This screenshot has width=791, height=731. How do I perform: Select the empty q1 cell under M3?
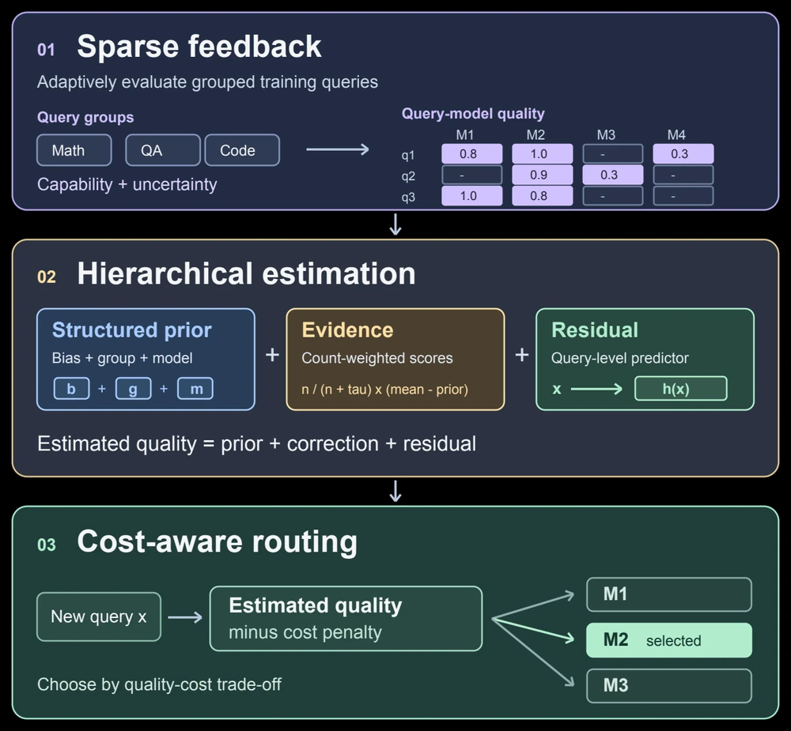click(613, 154)
